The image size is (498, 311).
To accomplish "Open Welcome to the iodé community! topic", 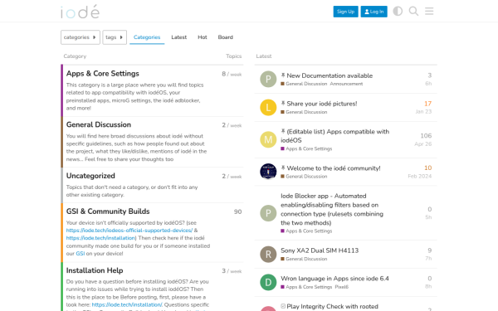I will tap(334, 168).
